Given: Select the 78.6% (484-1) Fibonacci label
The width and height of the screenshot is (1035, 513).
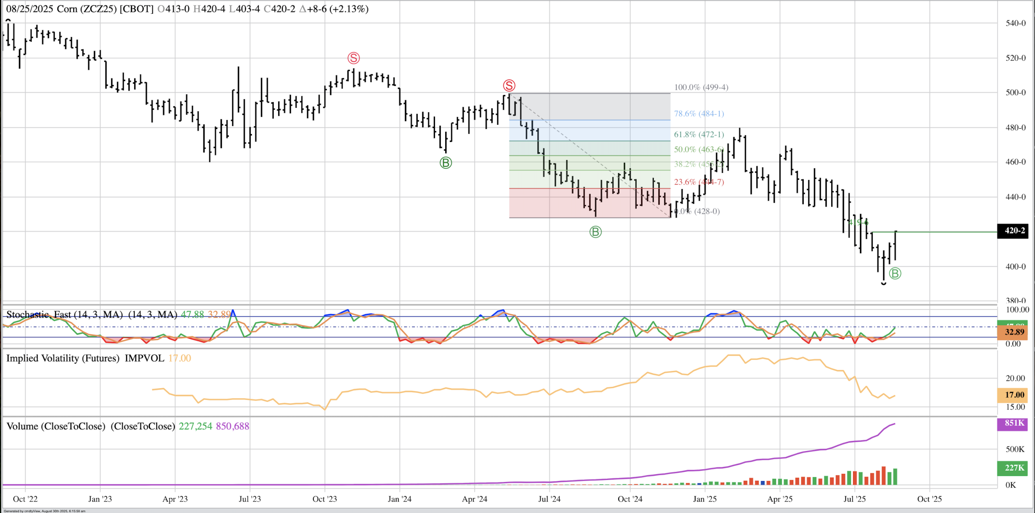Looking at the screenshot, I should (699, 114).
